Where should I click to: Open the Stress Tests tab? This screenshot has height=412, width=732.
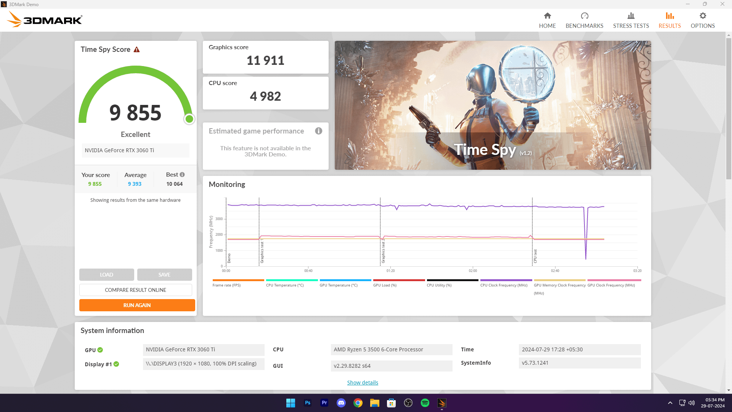[x=631, y=20]
